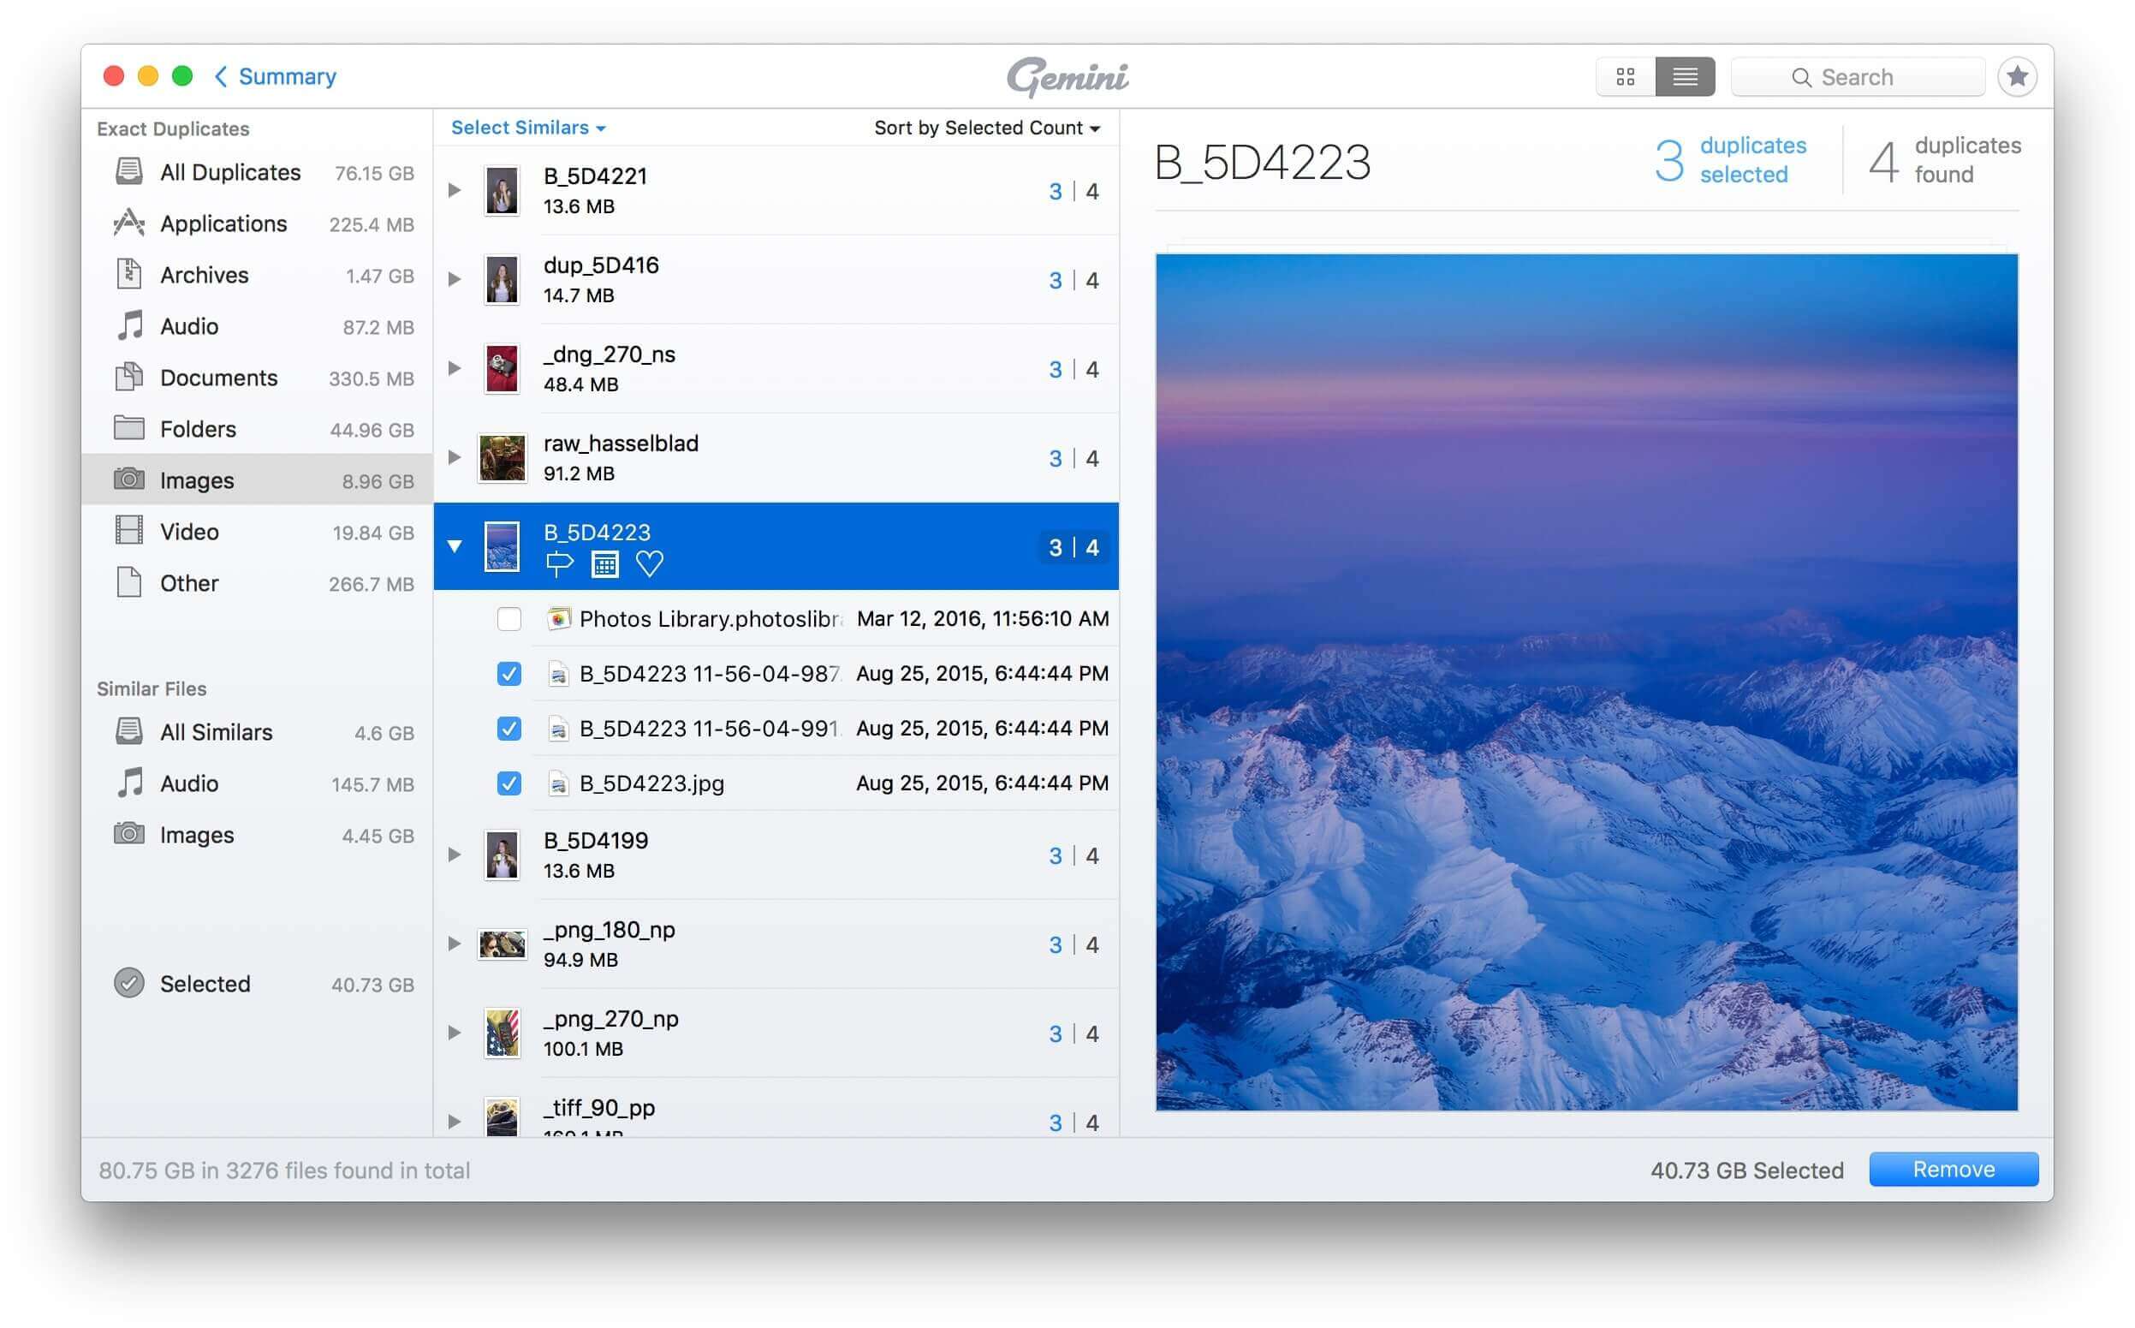Click the B_5D4223 image thumbnail preview

(500, 545)
